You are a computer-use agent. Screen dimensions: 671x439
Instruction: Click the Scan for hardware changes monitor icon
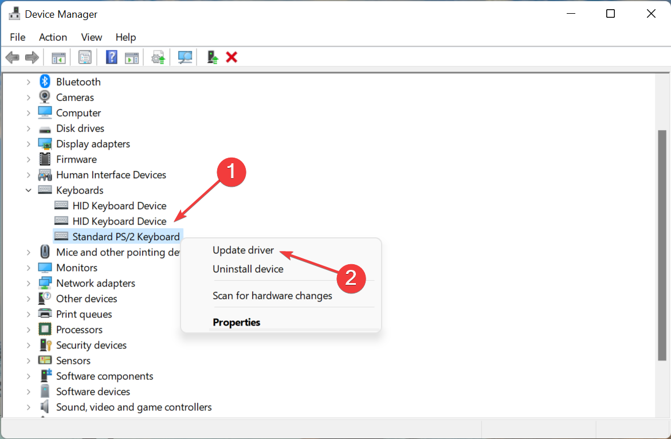click(x=185, y=57)
